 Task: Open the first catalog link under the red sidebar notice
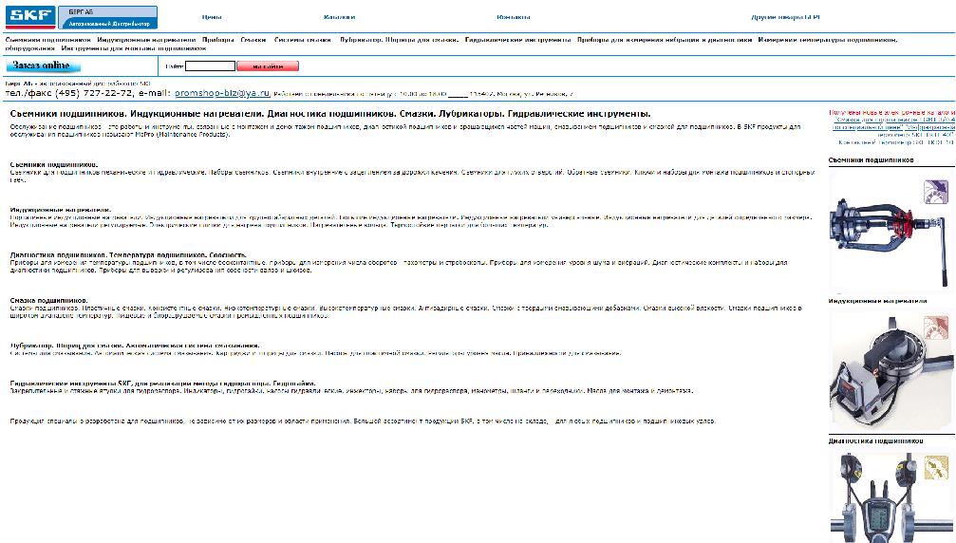pos(895,120)
